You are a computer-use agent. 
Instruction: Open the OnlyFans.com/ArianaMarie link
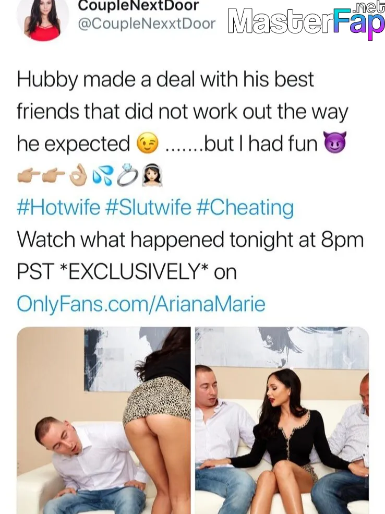[x=141, y=304]
